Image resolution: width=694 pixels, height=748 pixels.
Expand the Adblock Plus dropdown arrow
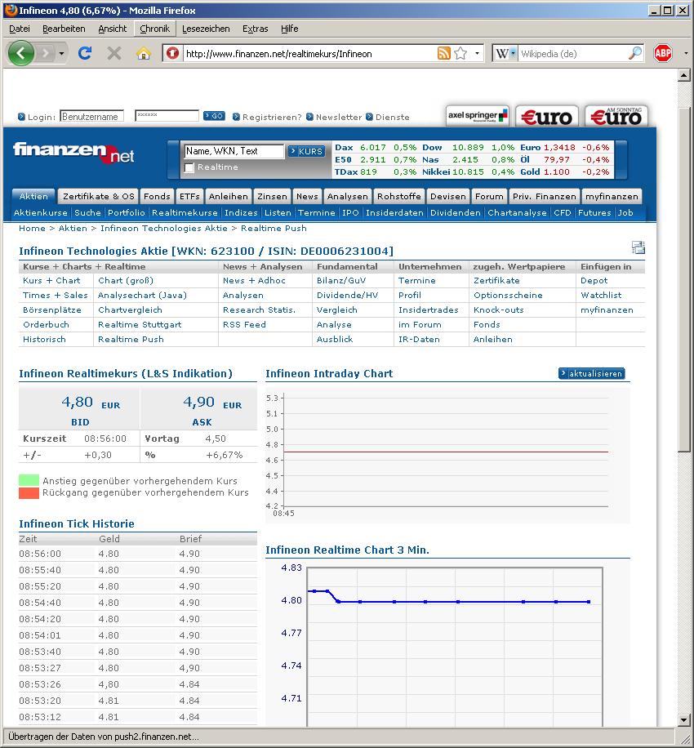pos(686,53)
